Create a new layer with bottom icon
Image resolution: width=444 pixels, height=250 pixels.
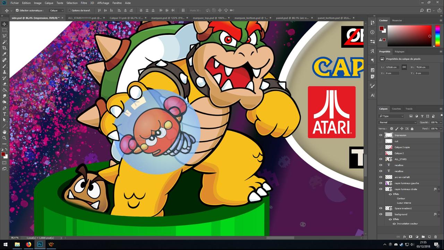429,237
